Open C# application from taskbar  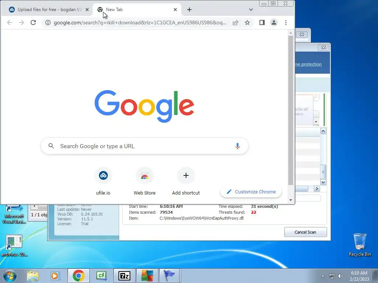[101, 276]
